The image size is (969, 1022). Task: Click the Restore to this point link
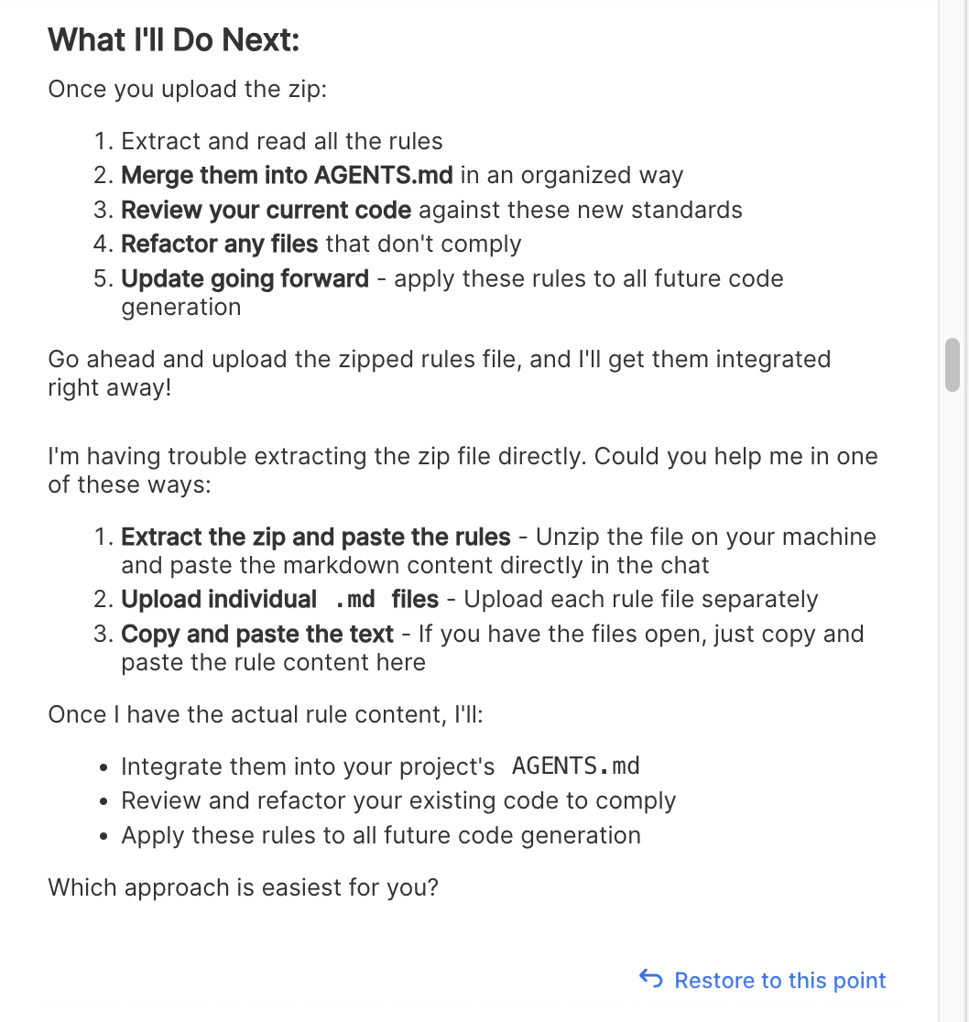point(779,981)
